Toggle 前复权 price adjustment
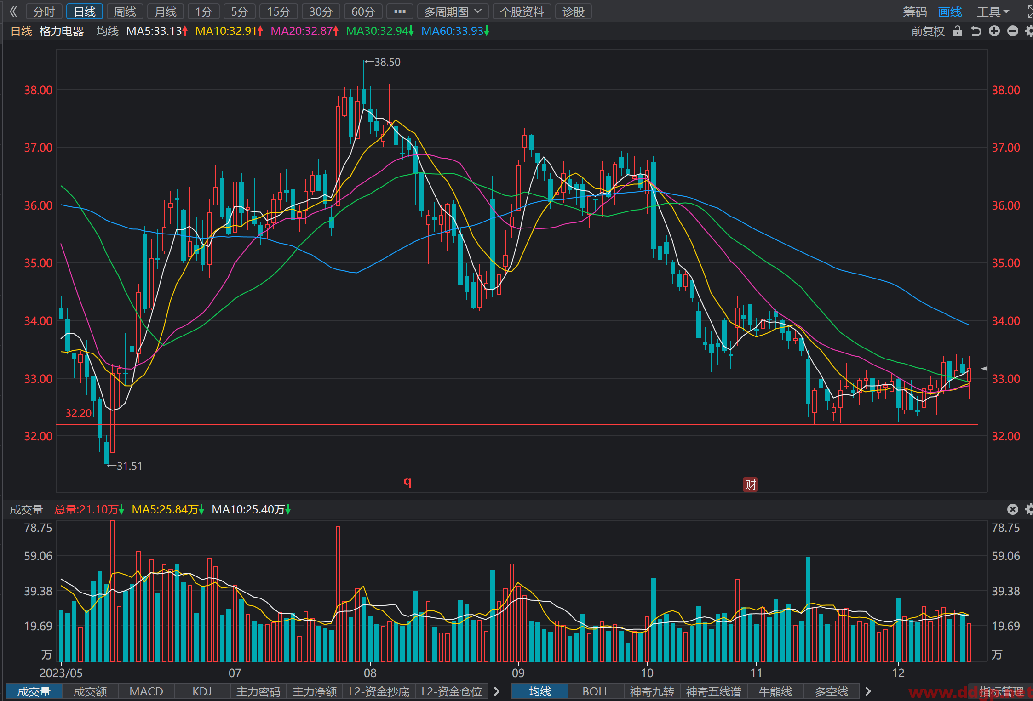The width and height of the screenshot is (1033, 701). click(928, 31)
